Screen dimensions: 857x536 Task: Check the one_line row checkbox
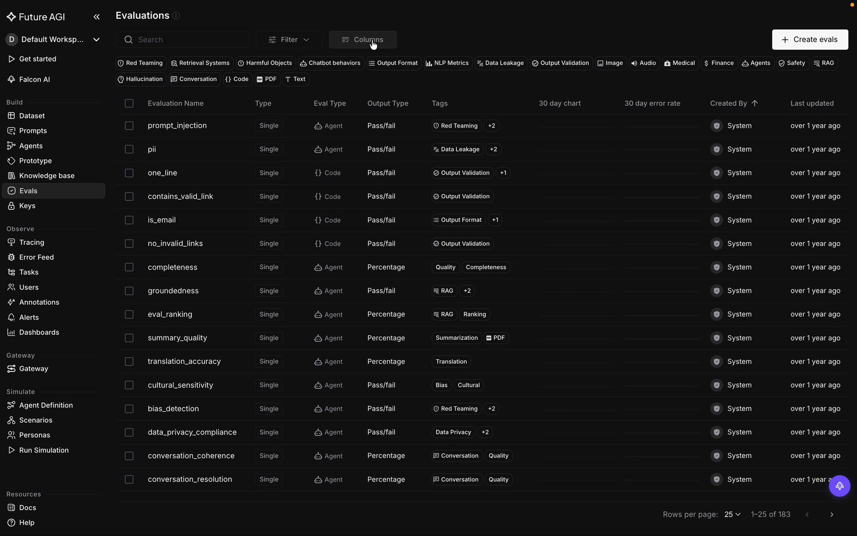129,173
